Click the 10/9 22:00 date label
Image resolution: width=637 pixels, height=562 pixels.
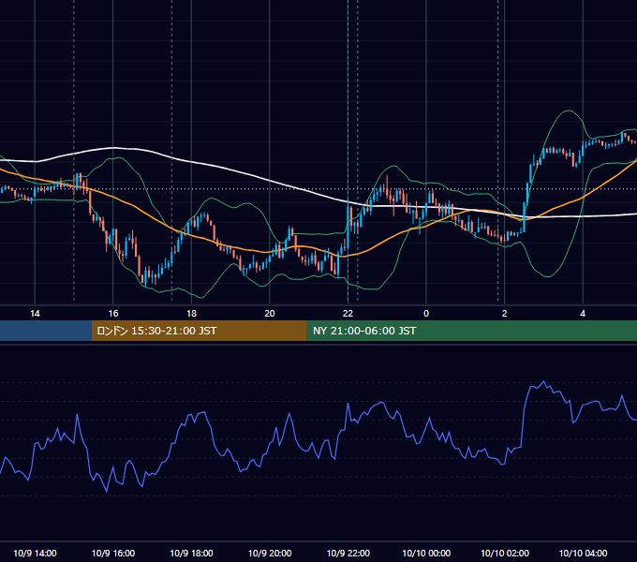click(348, 553)
